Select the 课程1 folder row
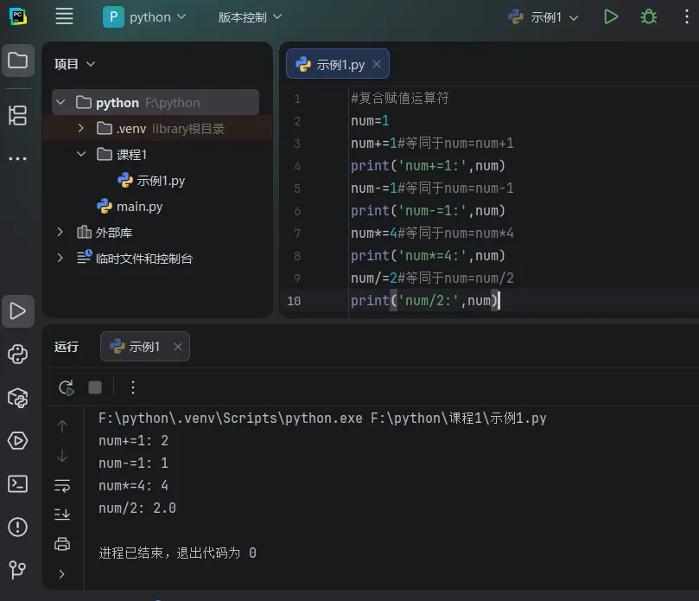This screenshot has width=699, height=601. point(157,155)
